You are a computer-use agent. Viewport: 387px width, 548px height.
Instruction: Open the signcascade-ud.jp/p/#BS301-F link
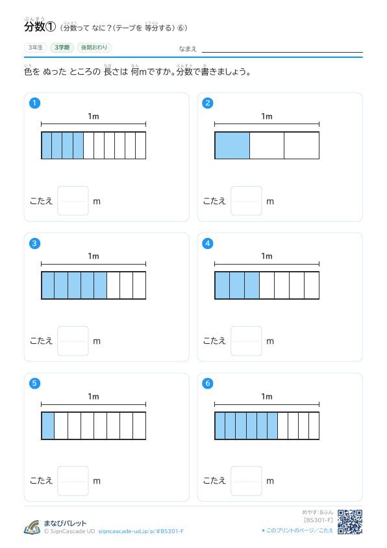141,531
